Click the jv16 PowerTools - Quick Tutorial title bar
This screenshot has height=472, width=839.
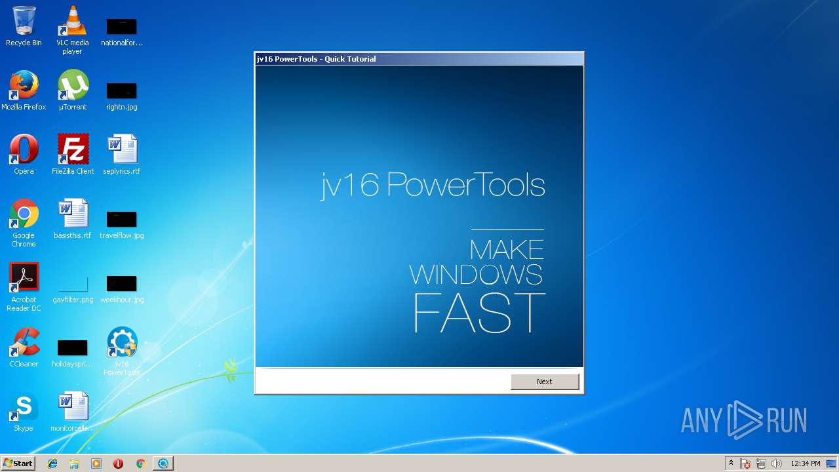click(419, 59)
